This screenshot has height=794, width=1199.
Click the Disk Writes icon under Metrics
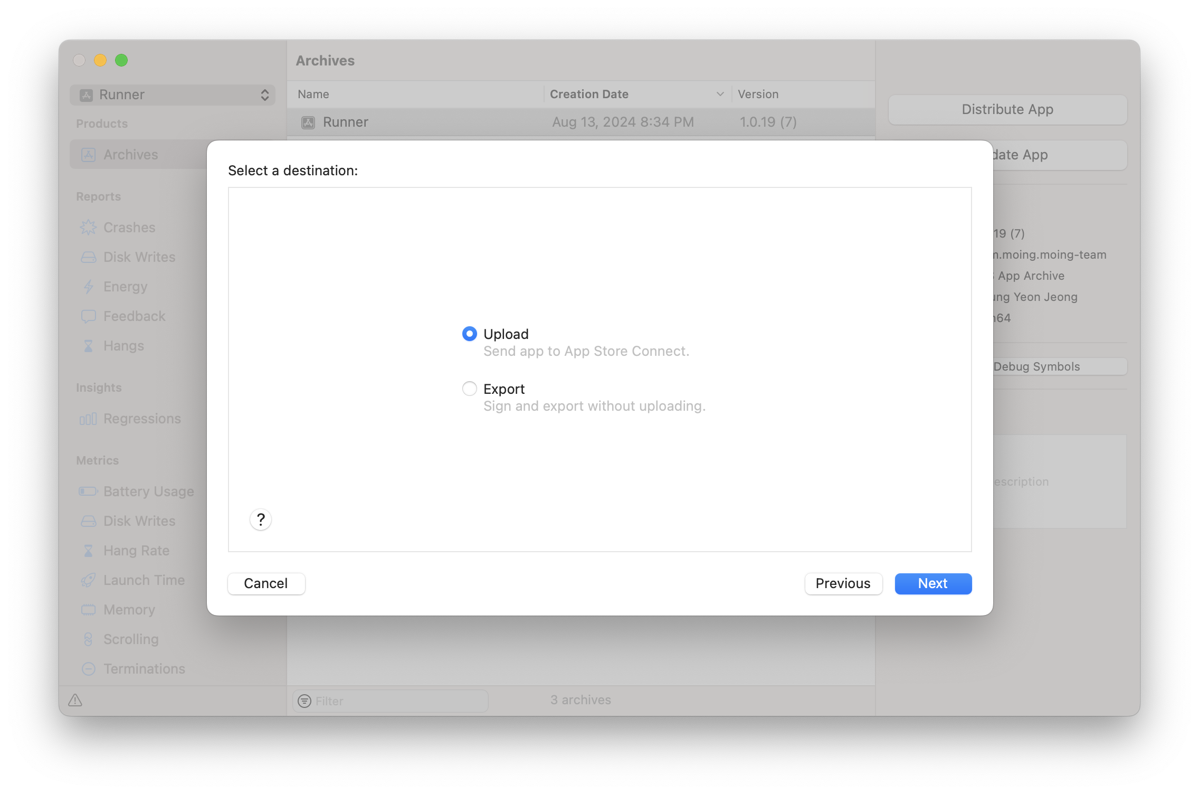[88, 521]
